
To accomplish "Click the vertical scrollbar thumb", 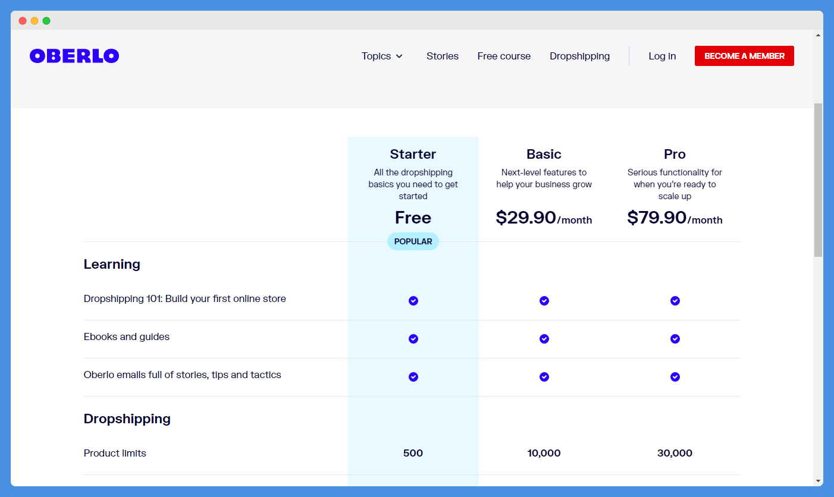I will pos(818,180).
